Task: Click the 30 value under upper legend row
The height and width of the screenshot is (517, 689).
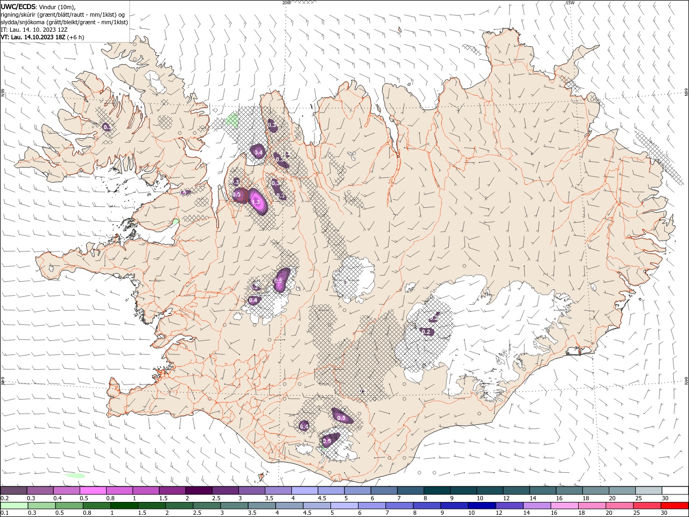Action: pos(665,498)
